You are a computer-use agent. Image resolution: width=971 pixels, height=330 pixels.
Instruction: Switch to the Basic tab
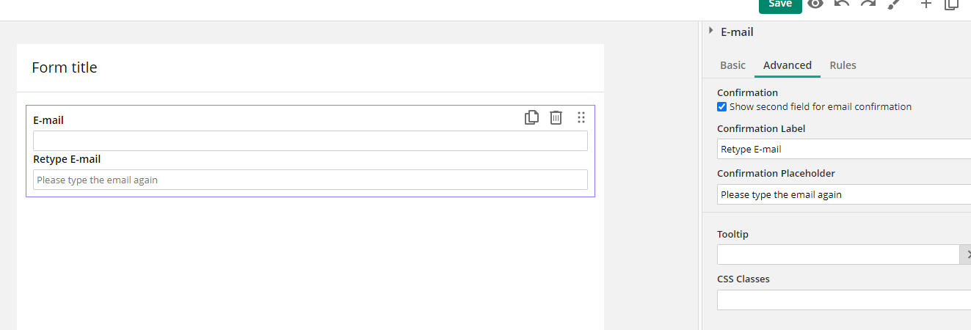(x=732, y=65)
